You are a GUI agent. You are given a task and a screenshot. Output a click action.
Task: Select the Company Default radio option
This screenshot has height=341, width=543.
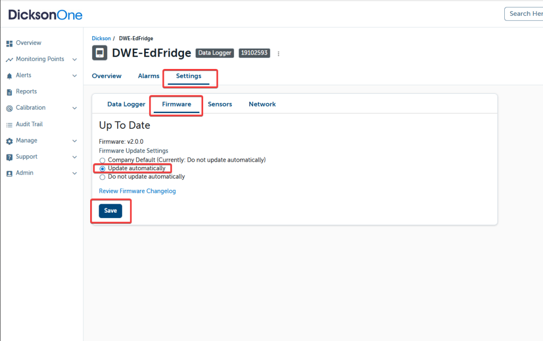click(102, 160)
